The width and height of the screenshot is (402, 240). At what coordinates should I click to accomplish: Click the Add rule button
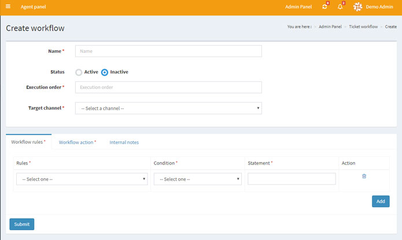380,201
